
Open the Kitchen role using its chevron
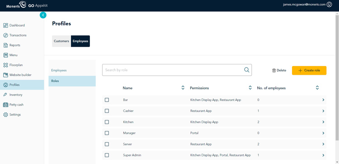pyautogui.click(x=323, y=122)
